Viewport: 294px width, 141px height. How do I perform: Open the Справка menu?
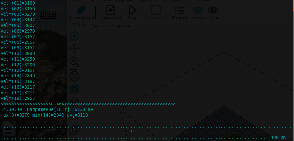(x=203, y=1)
